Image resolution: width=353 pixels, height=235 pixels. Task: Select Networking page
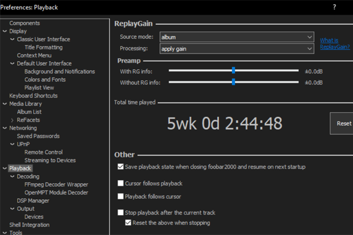coord(23,128)
